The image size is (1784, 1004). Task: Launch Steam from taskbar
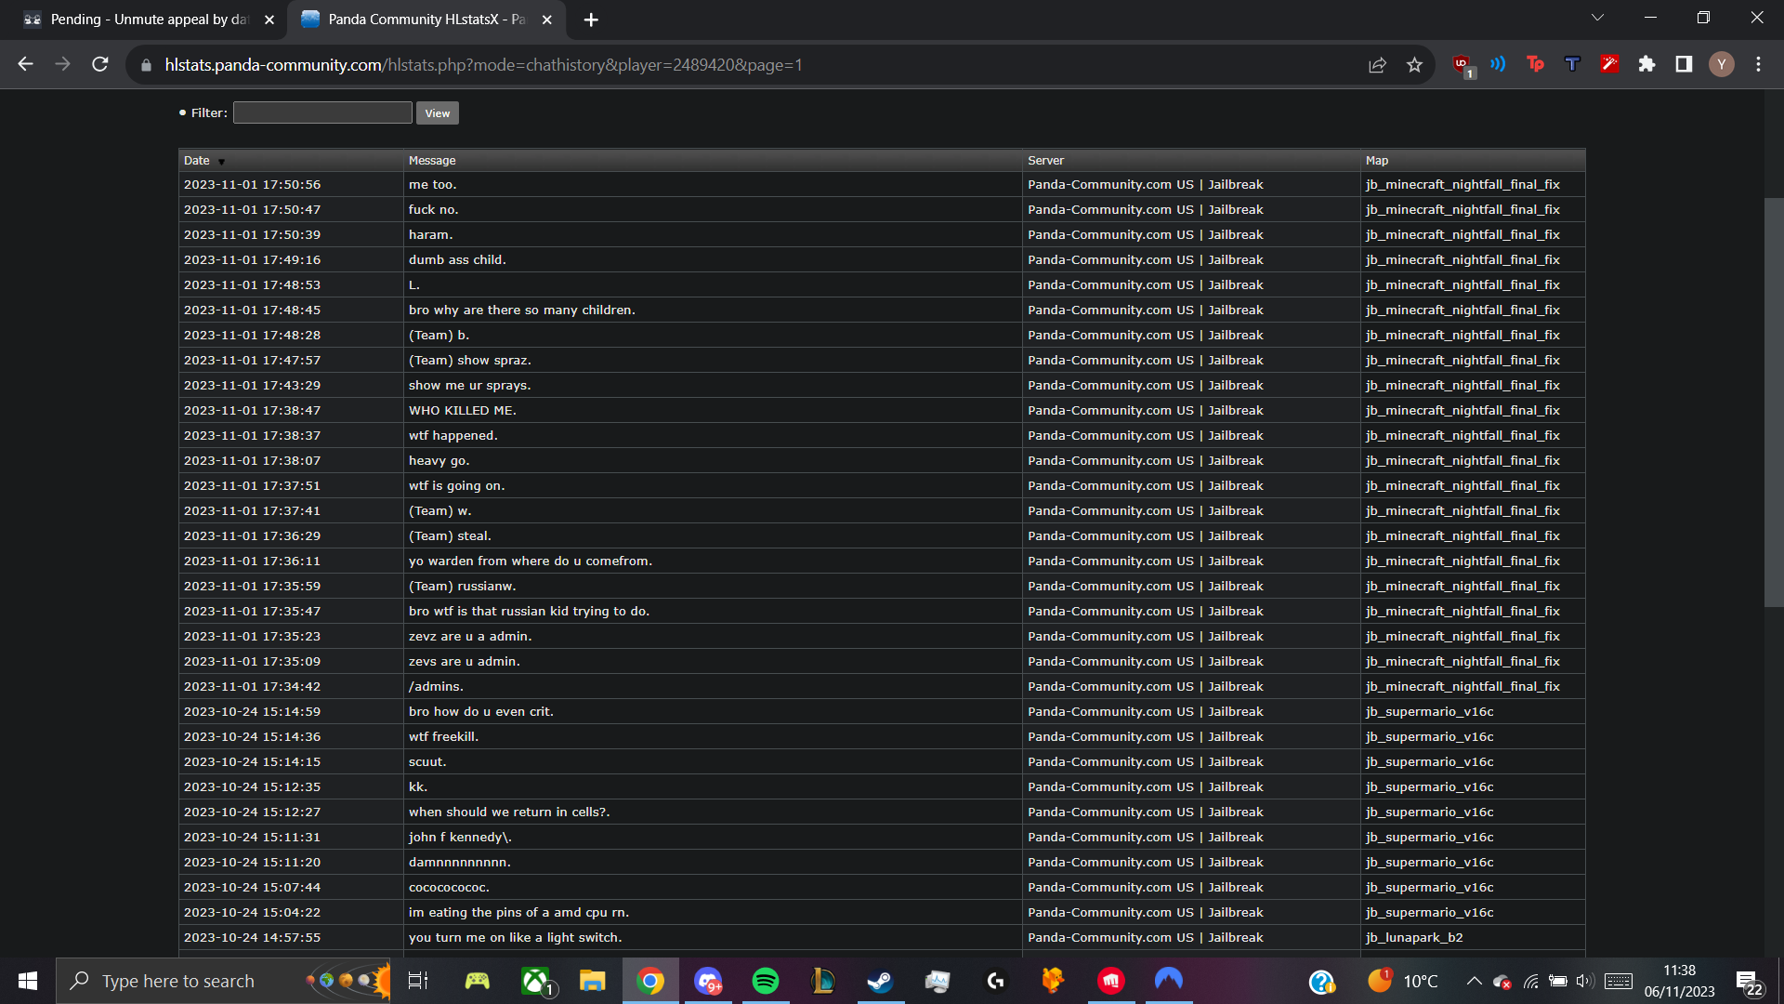[x=880, y=981]
